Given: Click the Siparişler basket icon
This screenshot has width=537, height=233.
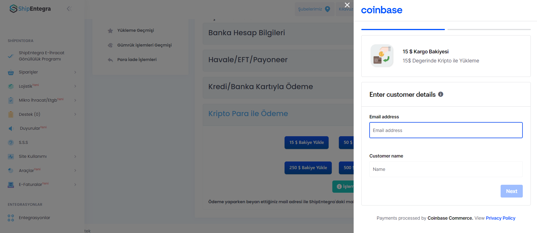Looking at the screenshot, I should 11,72.
